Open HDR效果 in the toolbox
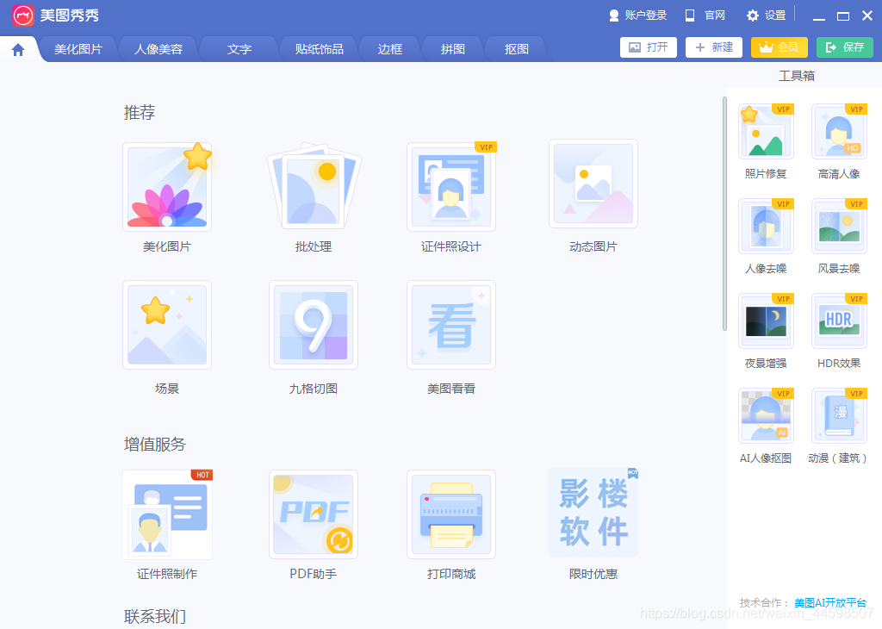Viewport: 882px width, 629px height. coord(839,321)
